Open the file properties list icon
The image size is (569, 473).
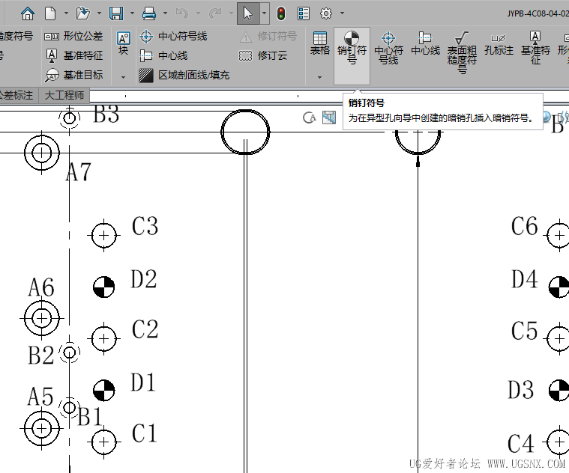click(x=304, y=13)
